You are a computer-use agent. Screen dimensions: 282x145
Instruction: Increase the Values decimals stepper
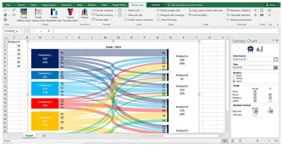coord(256,111)
